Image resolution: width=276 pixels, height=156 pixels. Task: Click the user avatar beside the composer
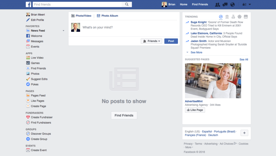click(x=75, y=27)
